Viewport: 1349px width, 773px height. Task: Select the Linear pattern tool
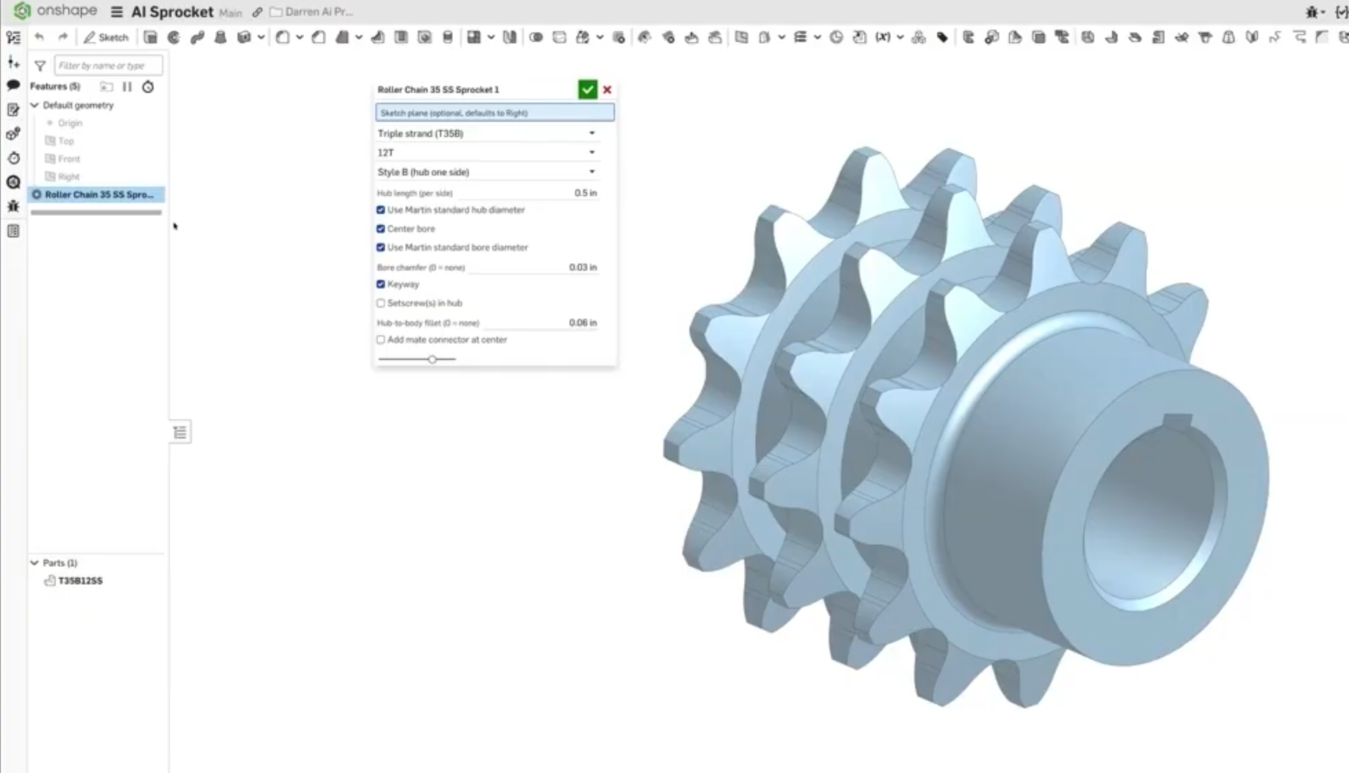(474, 37)
